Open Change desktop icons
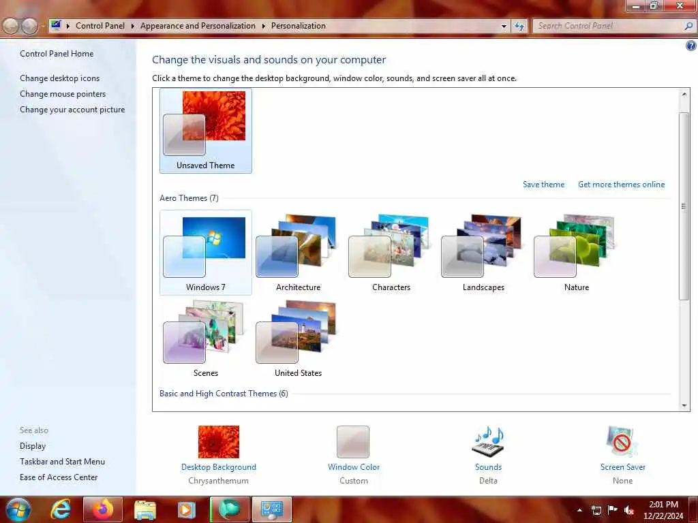Screen dimensions: 698x523 coord(60,78)
